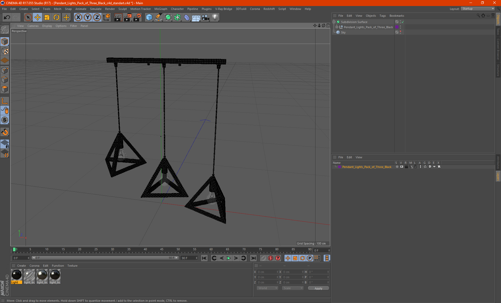This screenshot has width=501, height=303.
Task: Click the Record Active Objects button
Action: pyautogui.click(x=263, y=258)
